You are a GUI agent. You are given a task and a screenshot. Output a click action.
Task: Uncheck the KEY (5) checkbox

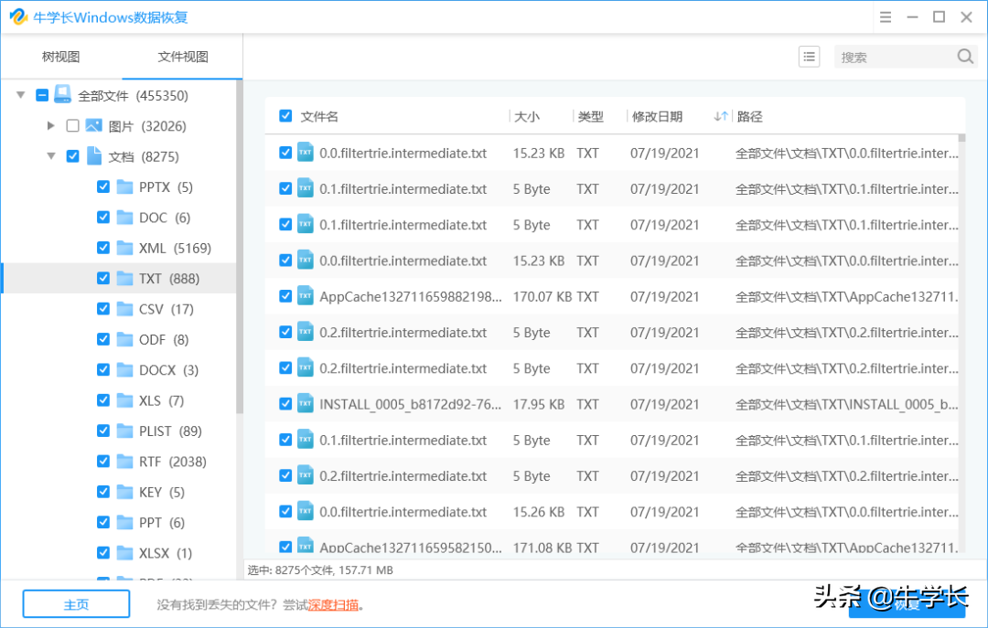coord(103,491)
